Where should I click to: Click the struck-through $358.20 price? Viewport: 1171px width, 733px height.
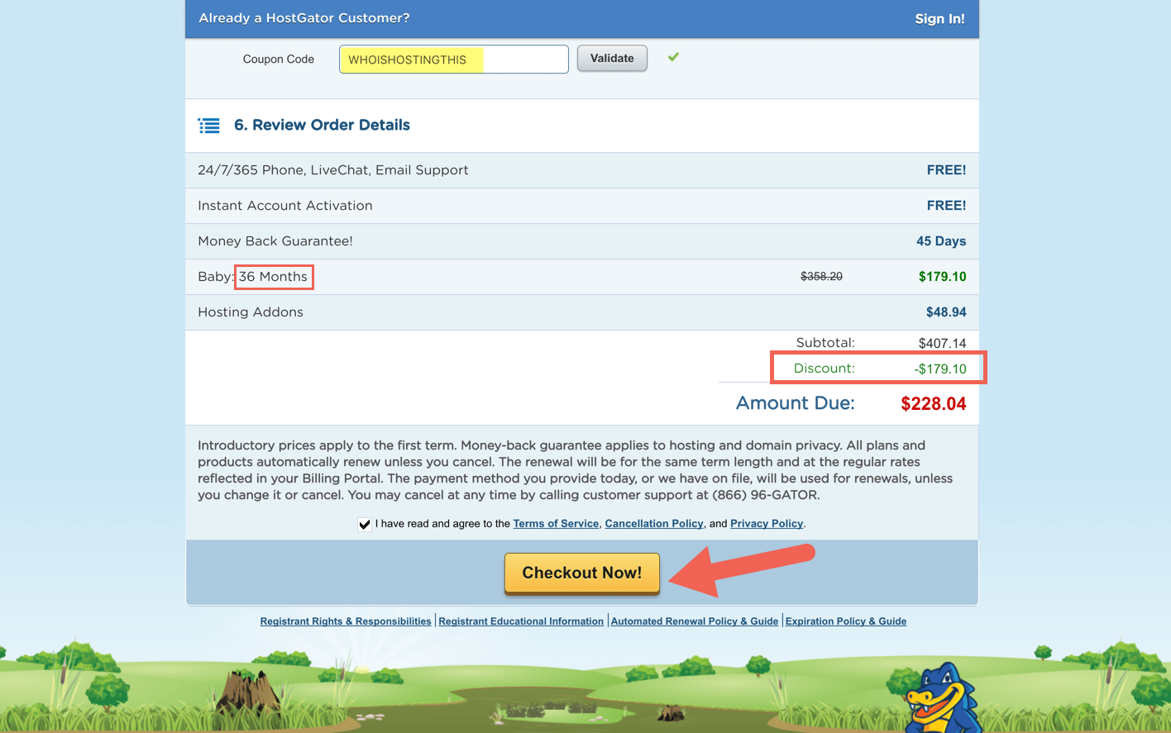[821, 276]
